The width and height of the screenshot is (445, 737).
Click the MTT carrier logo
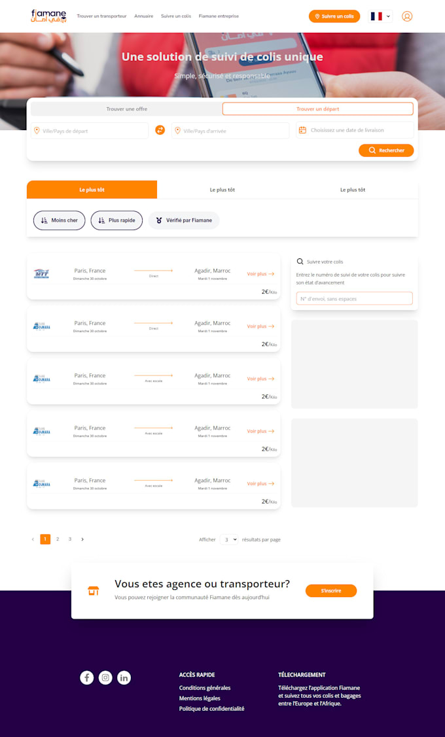pyautogui.click(x=42, y=273)
